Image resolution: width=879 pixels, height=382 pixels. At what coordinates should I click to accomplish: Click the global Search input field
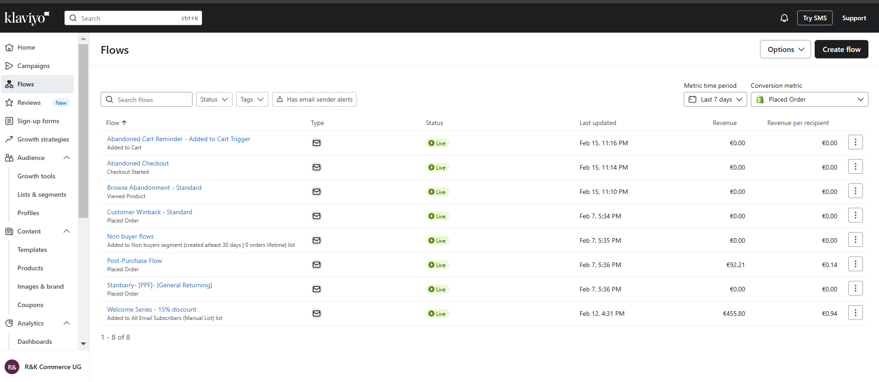click(133, 18)
